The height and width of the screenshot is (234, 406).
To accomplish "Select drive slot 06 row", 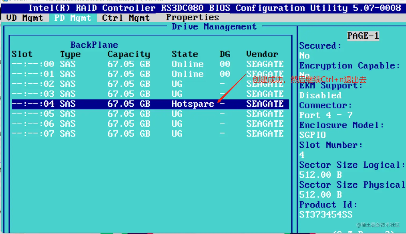I will 150,124.
